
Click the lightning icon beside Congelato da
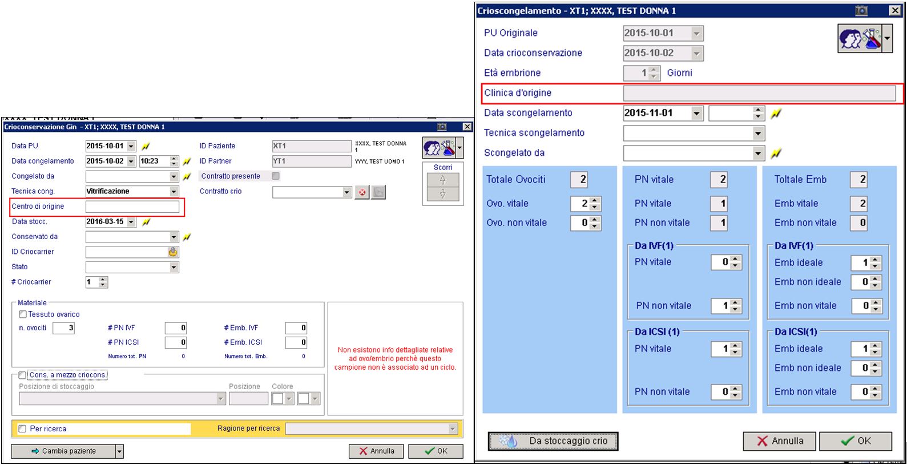pos(186,177)
